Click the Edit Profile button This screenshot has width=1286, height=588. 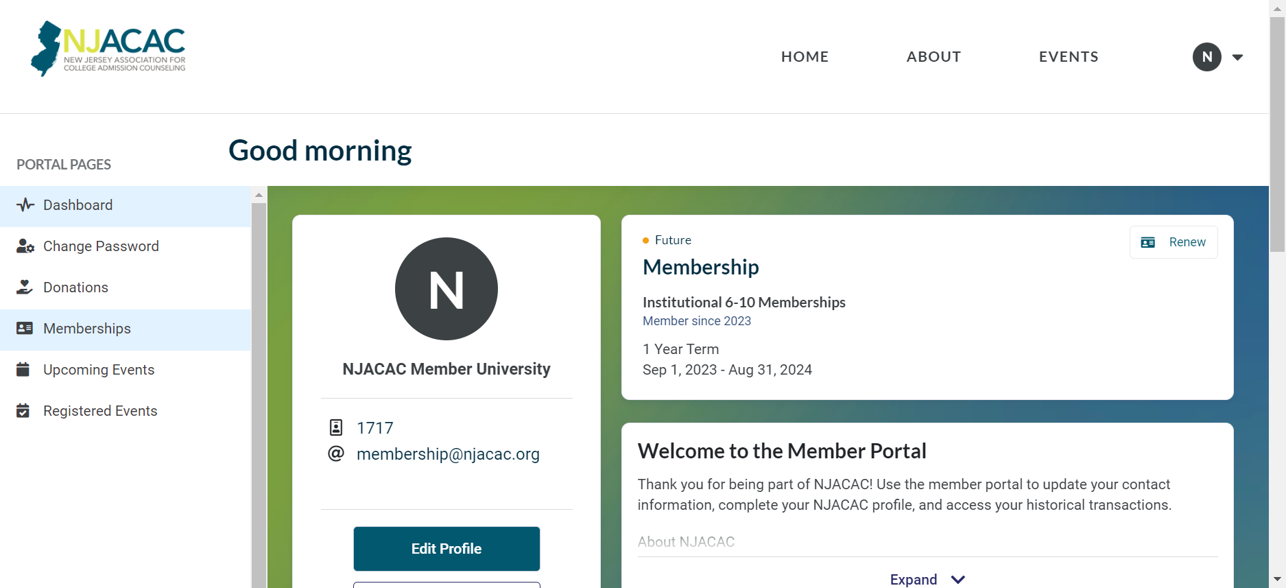coord(446,549)
